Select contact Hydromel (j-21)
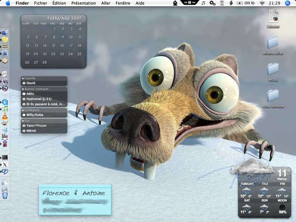 point(44,99)
